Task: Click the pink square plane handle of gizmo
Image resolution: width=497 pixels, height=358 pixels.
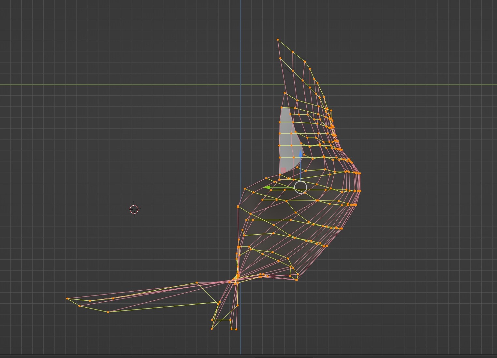Action: pyautogui.click(x=283, y=170)
